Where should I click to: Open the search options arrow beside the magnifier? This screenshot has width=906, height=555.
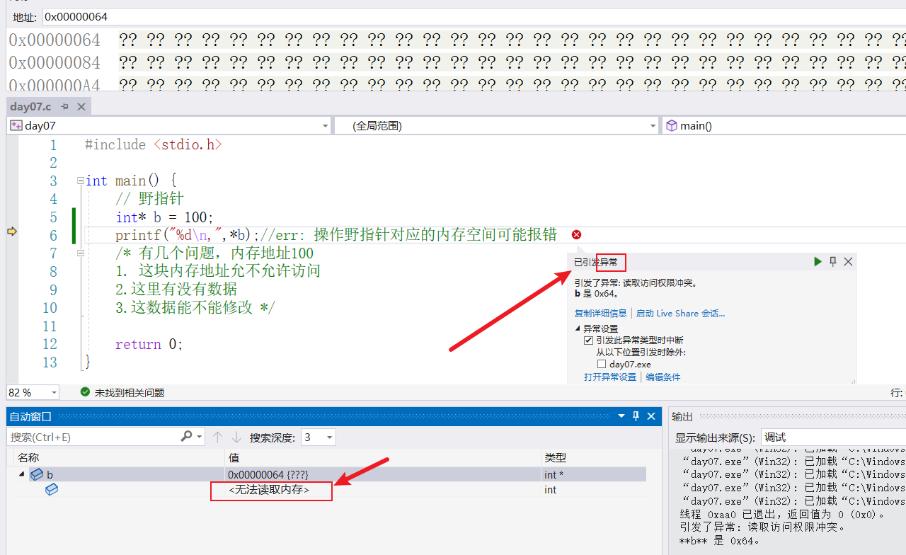(x=200, y=437)
